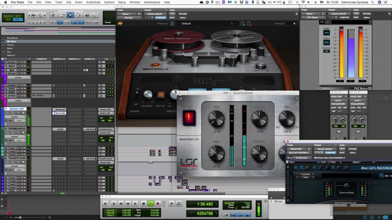Image resolution: width=392 pixels, height=220 pixels.
Task: Open GRID mode dropdown
Action: click(x=18, y=19)
